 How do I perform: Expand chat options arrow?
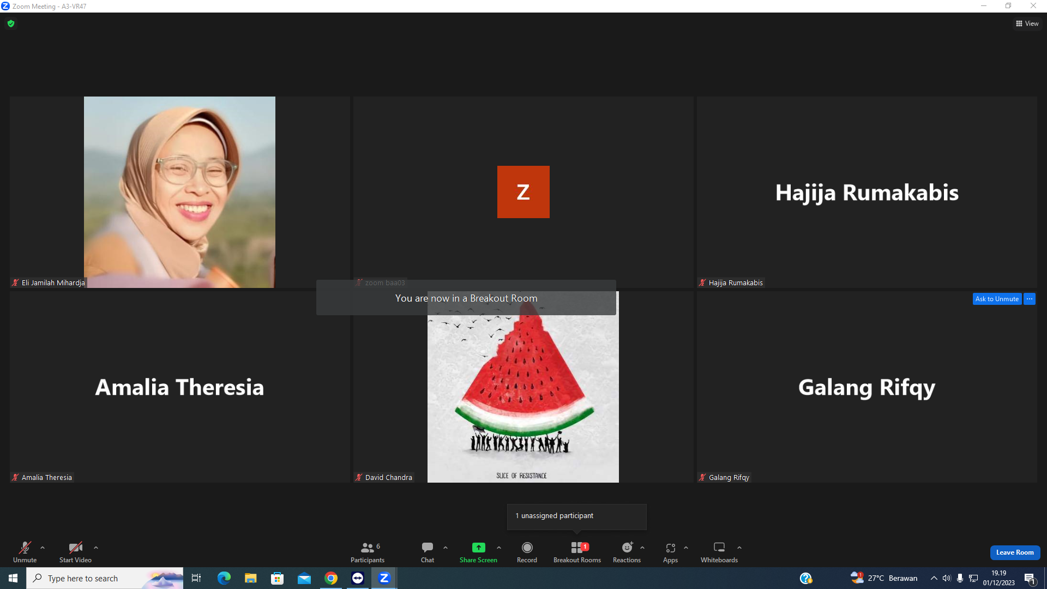tap(446, 548)
